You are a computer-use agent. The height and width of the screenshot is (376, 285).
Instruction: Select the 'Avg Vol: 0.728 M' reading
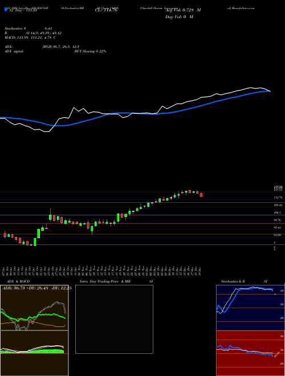[x=183, y=10]
